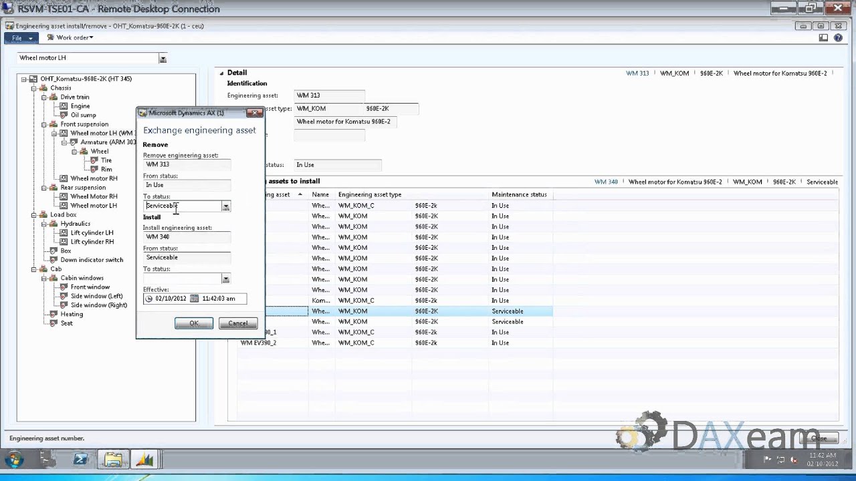The width and height of the screenshot is (856, 481).
Task: Click the Close button at bottom right
Action: [x=819, y=439]
